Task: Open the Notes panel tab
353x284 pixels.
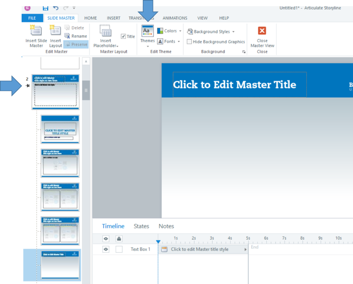Action: tap(166, 226)
